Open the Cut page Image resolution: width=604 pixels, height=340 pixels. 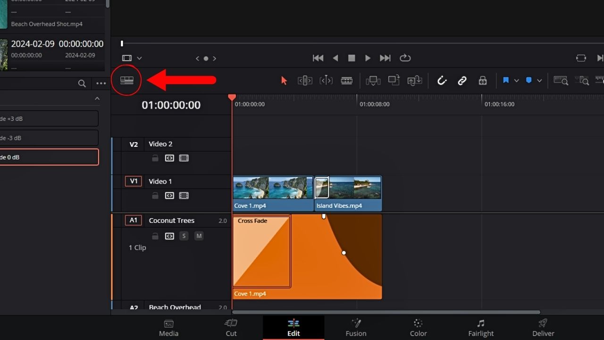pyautogui.click(x=231, y=328)
